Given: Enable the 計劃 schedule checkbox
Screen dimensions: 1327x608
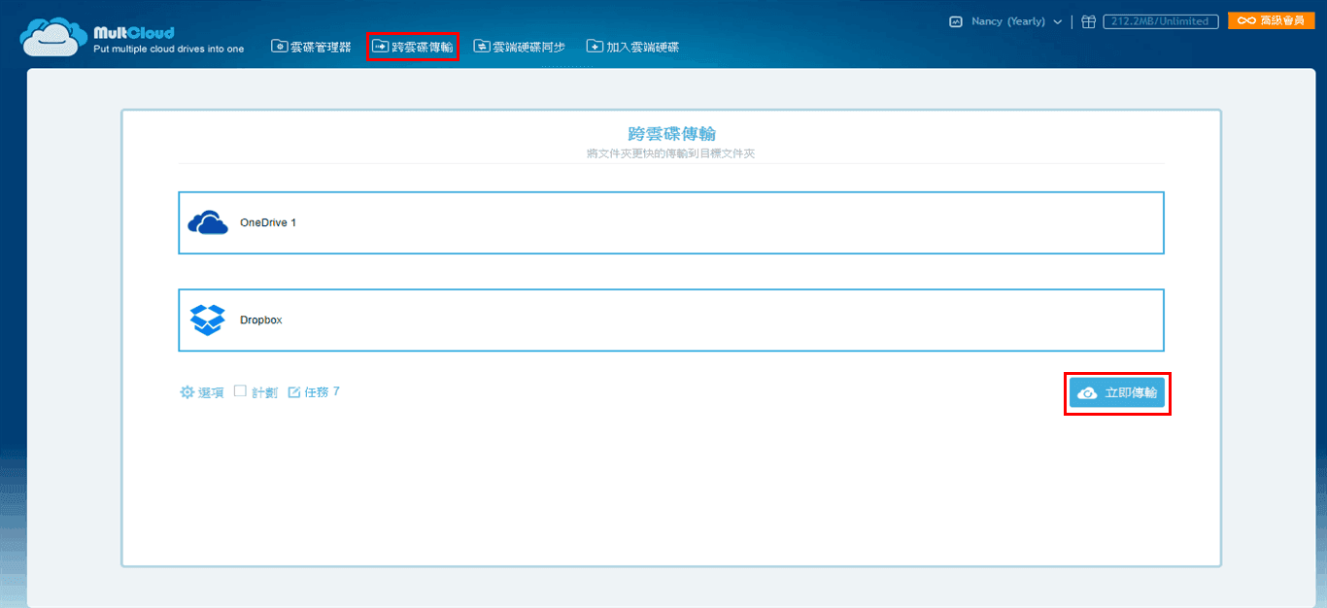Looking at the screenshot, I should point(240,391).
